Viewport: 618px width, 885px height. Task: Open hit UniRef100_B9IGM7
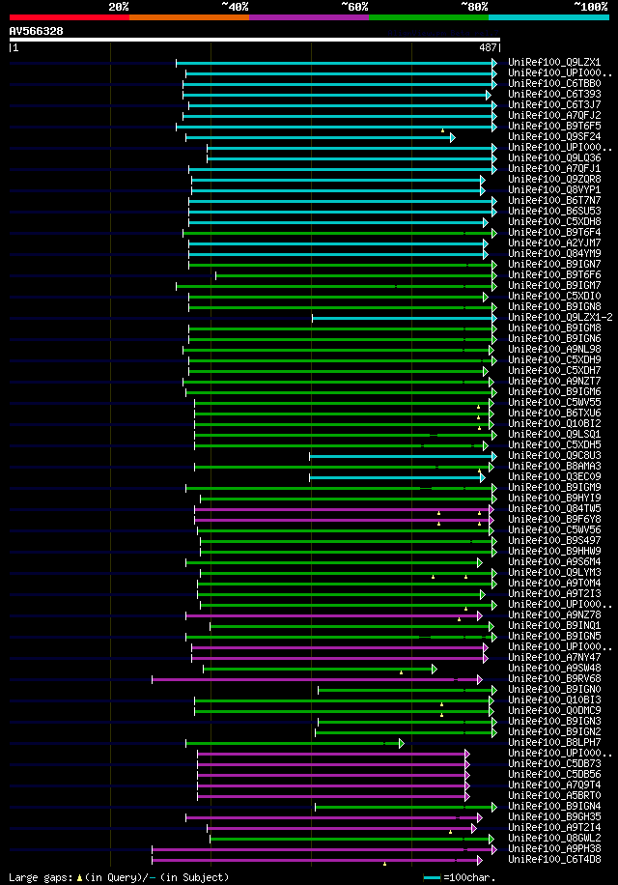554,286
